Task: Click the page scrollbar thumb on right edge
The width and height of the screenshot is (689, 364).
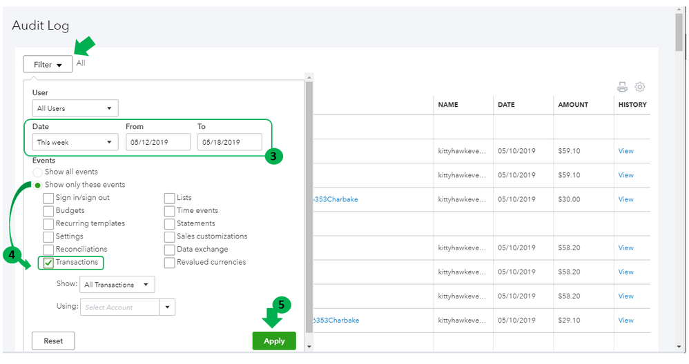Action: 679,32
